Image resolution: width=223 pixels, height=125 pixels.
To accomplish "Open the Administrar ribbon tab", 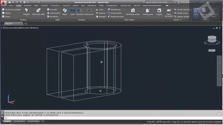I will [x=92, y=6].
